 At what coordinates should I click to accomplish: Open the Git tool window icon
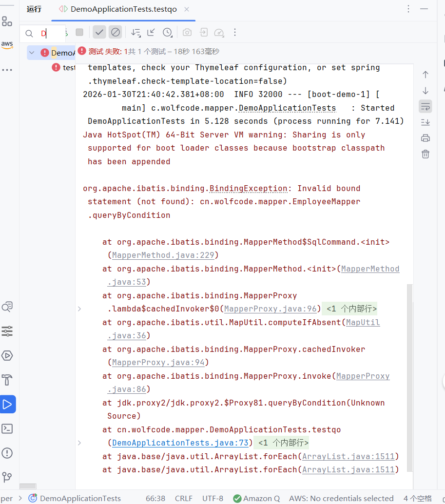(x=7, y=477)
